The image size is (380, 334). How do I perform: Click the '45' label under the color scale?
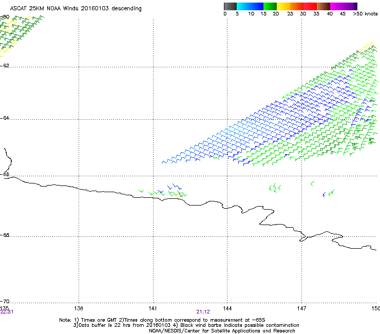pos(343,14)
